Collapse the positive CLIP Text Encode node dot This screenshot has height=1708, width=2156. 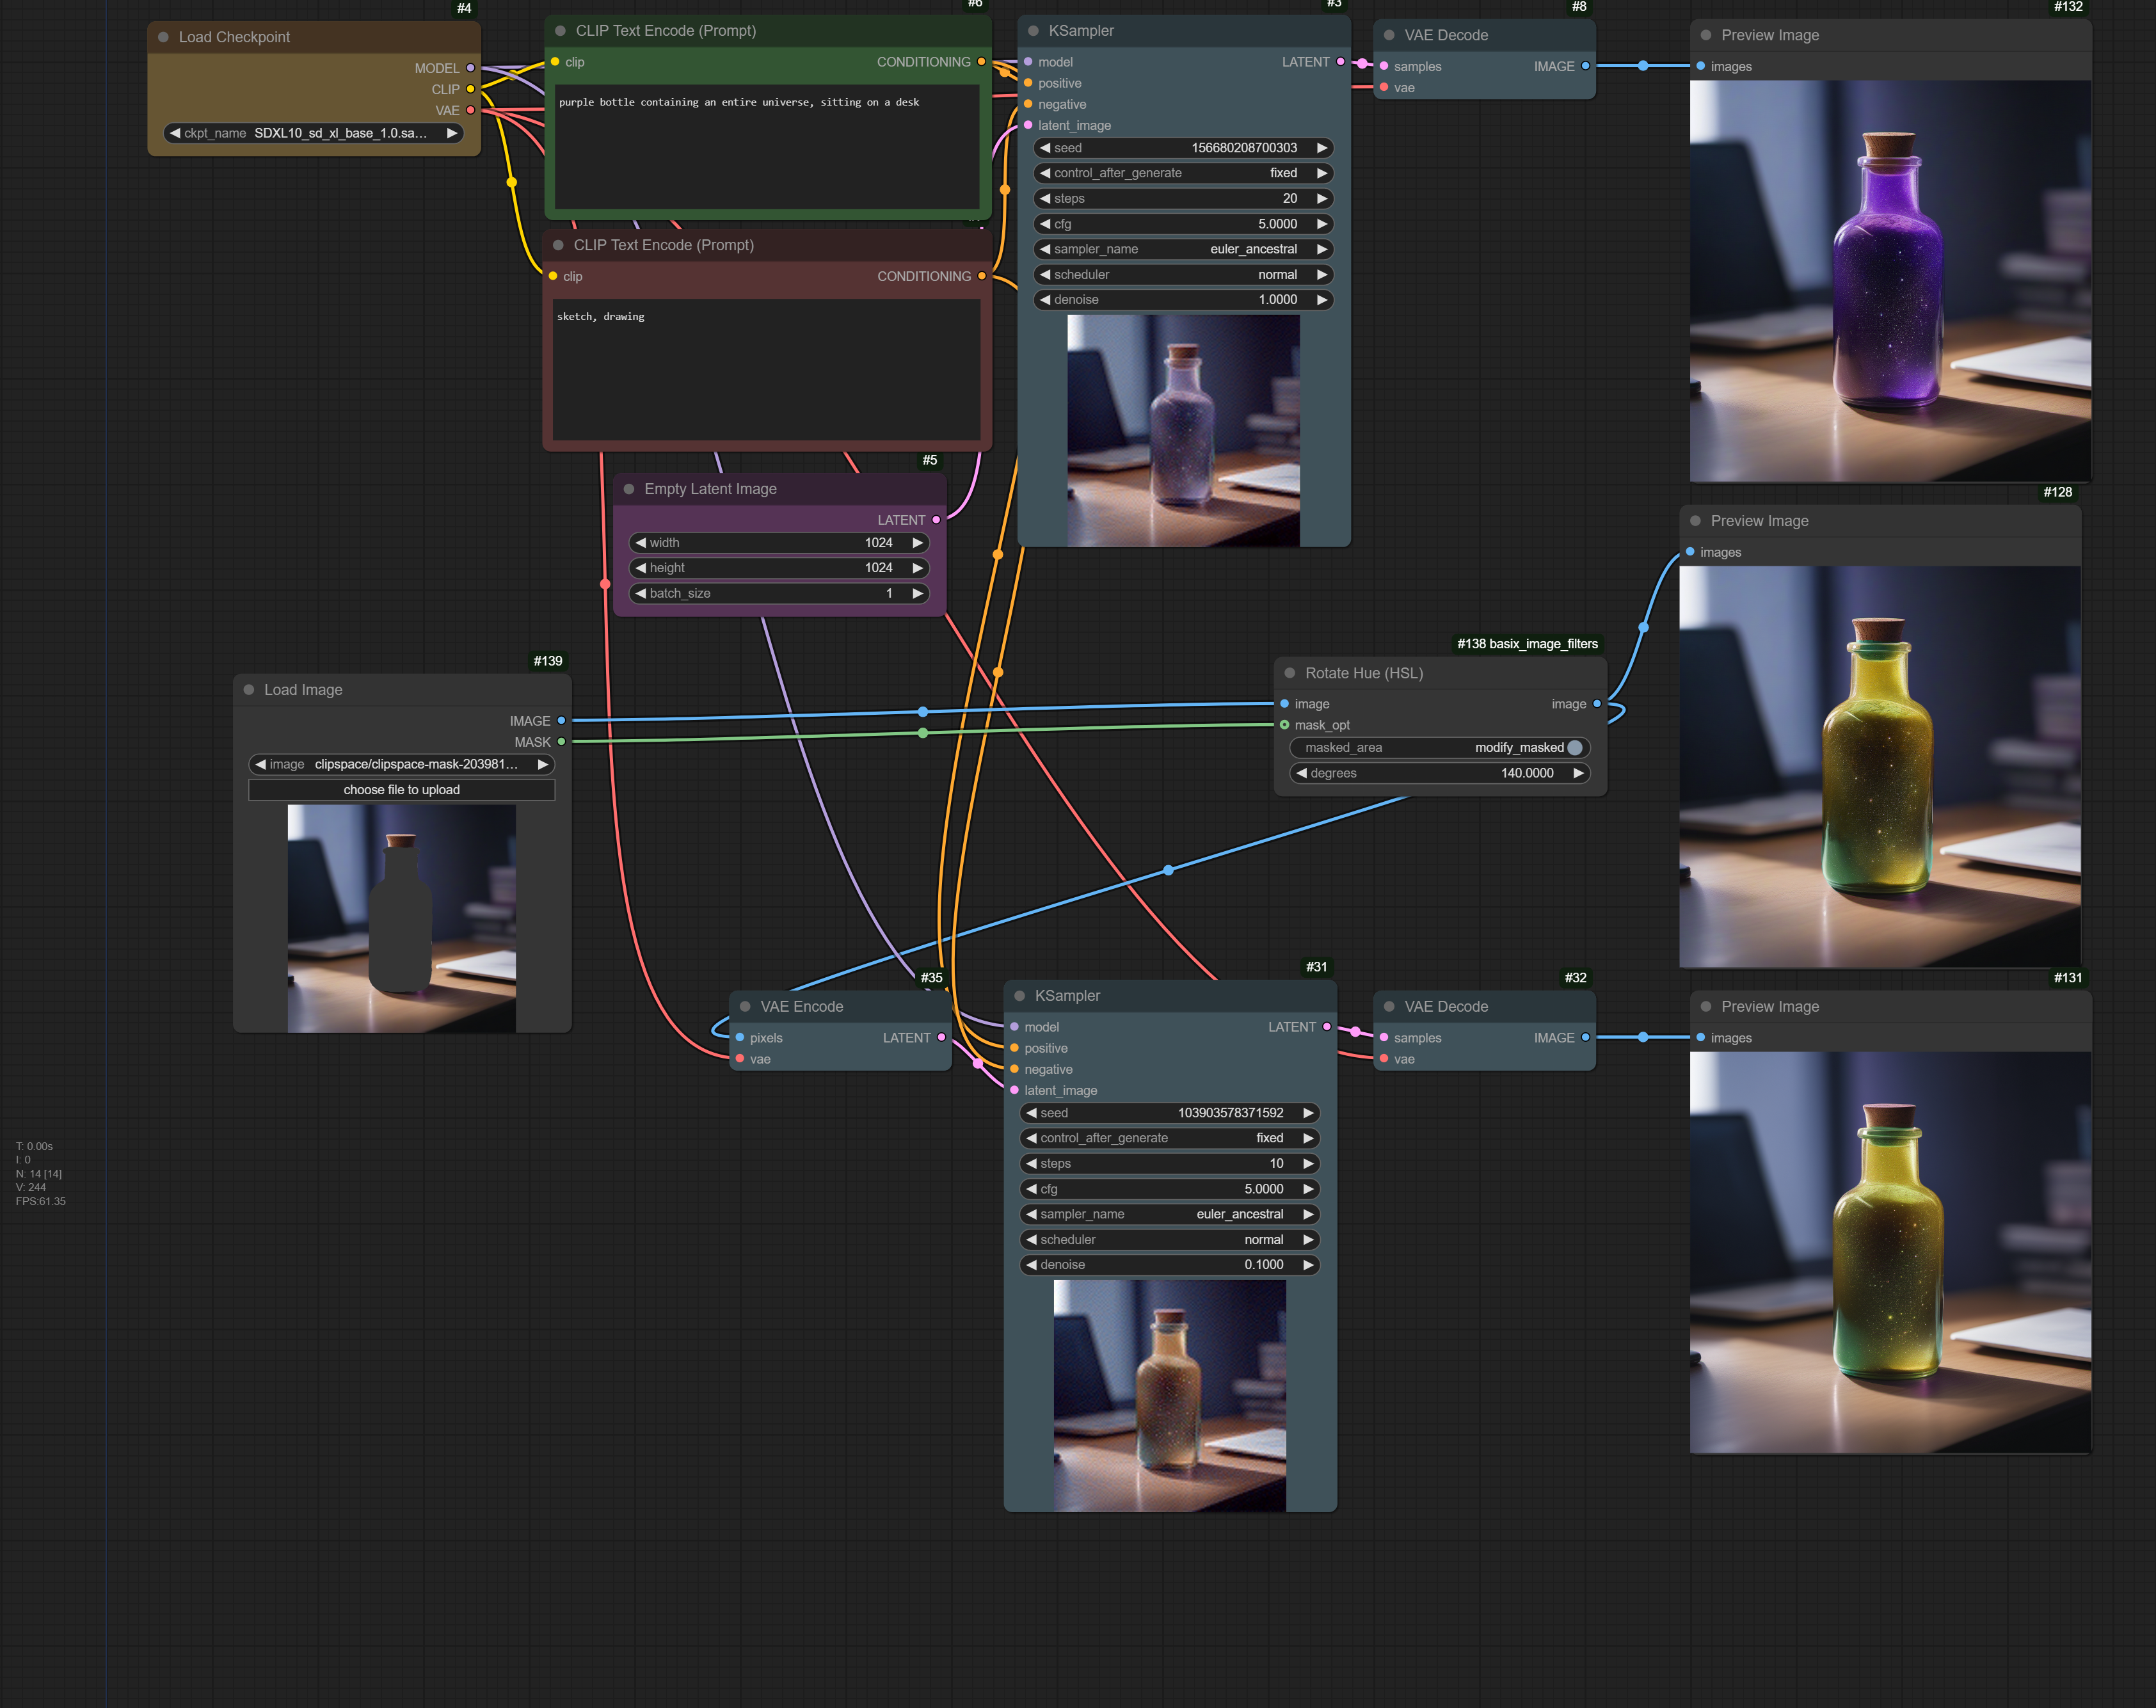(560, 31)
